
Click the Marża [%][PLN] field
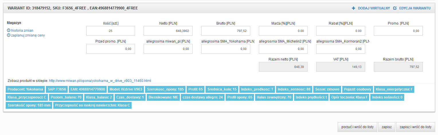[283, 31]
